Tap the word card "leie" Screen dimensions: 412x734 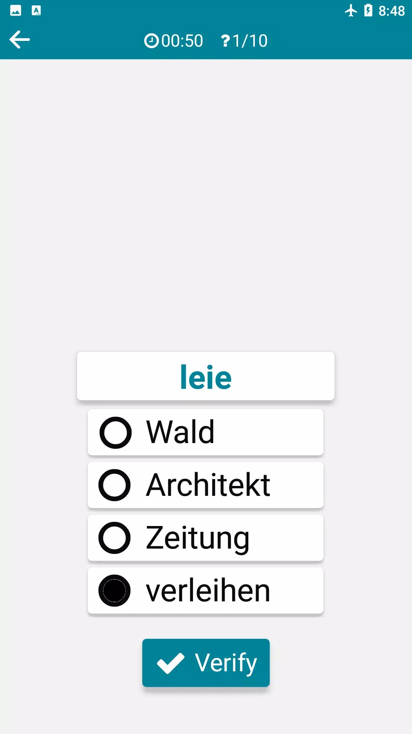[x=206, y=377]
